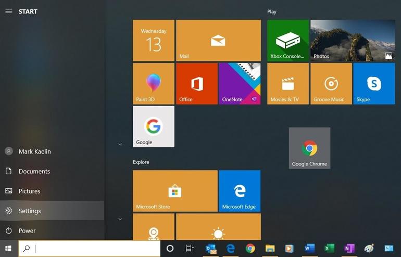The height and width of the screenshot is (257, 401).
Task: Launch the Skype tile
Action: click(x=374, y=83)
